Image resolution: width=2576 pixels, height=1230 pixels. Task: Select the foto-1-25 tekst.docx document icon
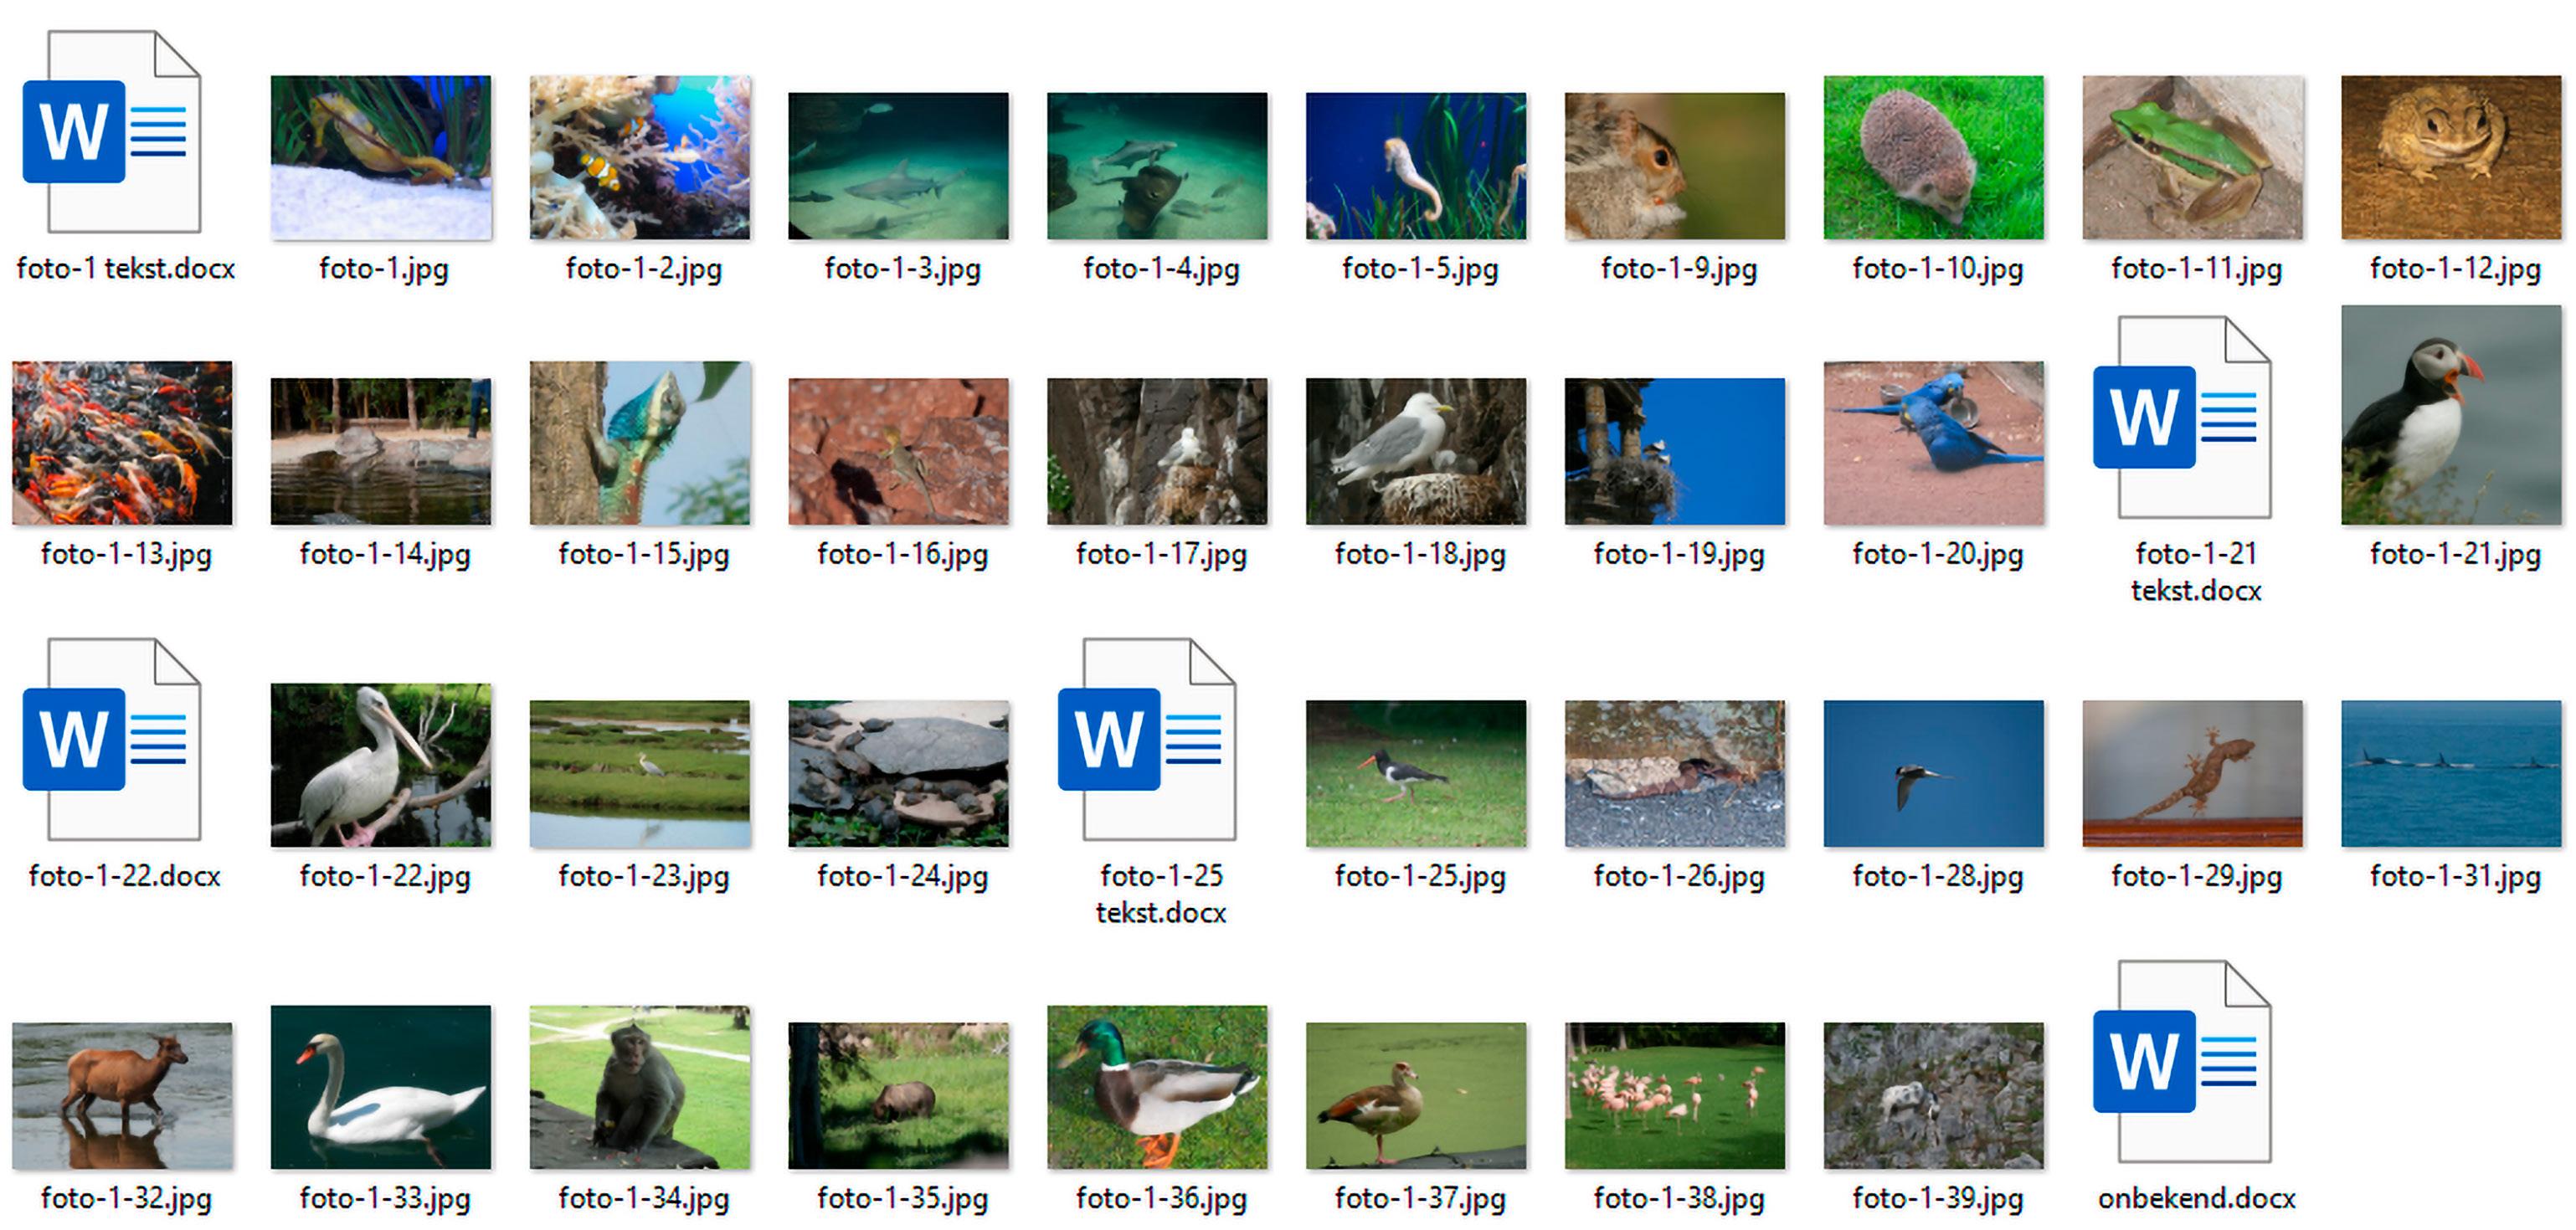click(1148, 740)
